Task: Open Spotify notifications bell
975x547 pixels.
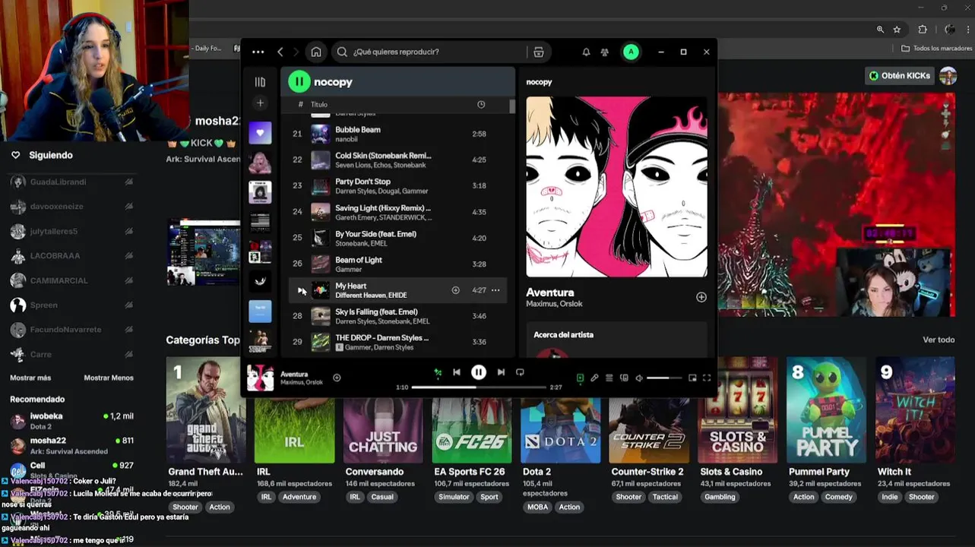Action: [586, 52]
